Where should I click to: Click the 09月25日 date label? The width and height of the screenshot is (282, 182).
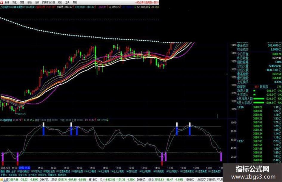(5, 168)
